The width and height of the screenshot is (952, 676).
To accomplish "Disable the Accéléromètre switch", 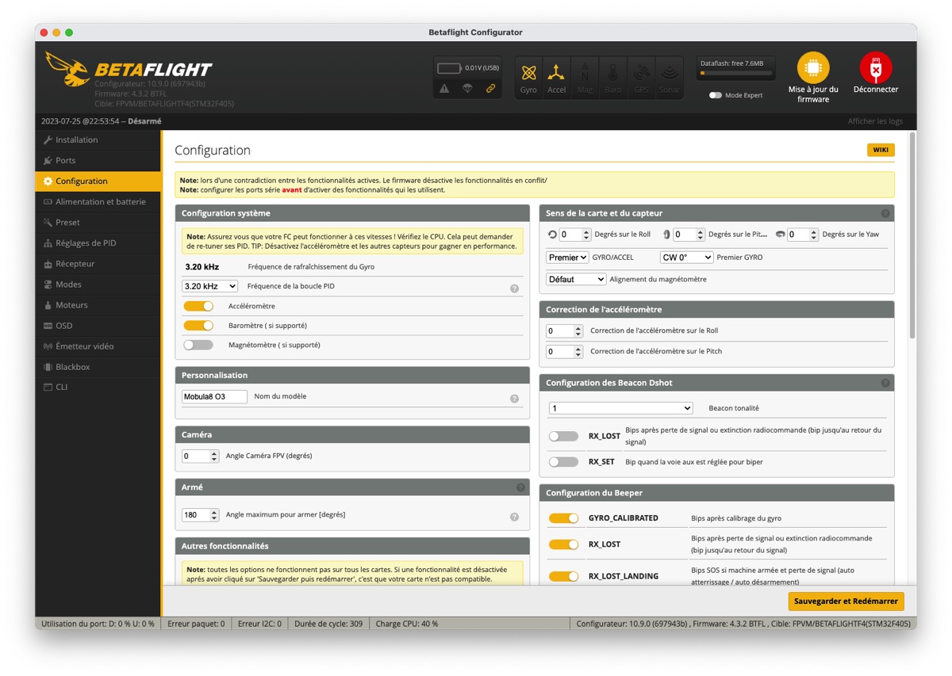I will (198, 306).
